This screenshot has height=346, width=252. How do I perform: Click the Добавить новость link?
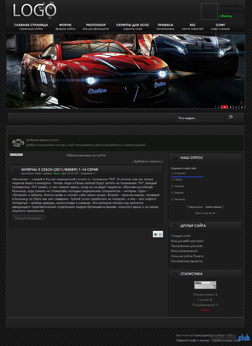[x=148, y=161]
